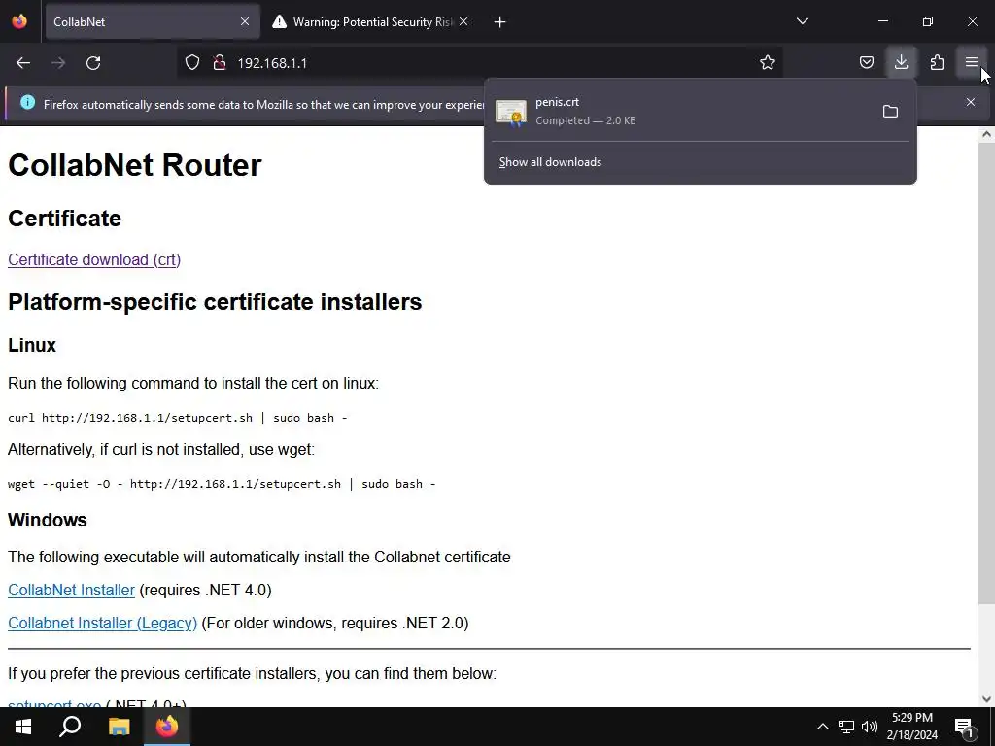Image resolution: width=995 pixels, height=746 pixels.
Task: Close the Potential Security Risk tab
Action: click(x=463, y=21)
